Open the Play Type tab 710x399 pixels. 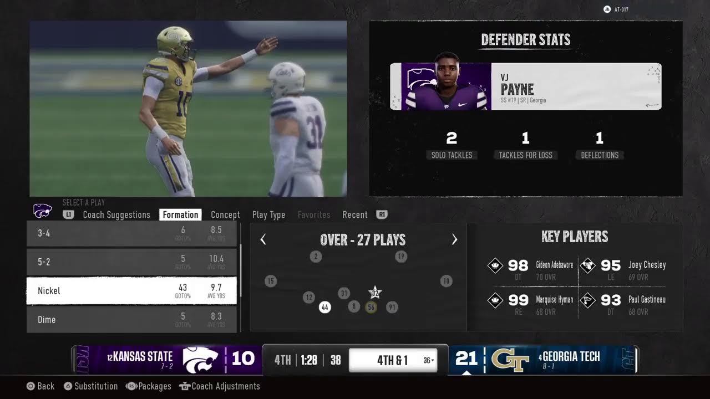[268, 215]
